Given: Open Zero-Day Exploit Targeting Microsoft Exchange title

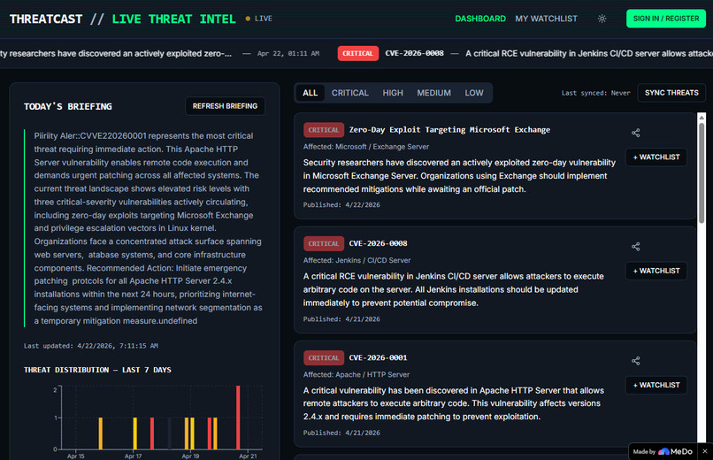Looking at the screenshot, I should [449, 129].
